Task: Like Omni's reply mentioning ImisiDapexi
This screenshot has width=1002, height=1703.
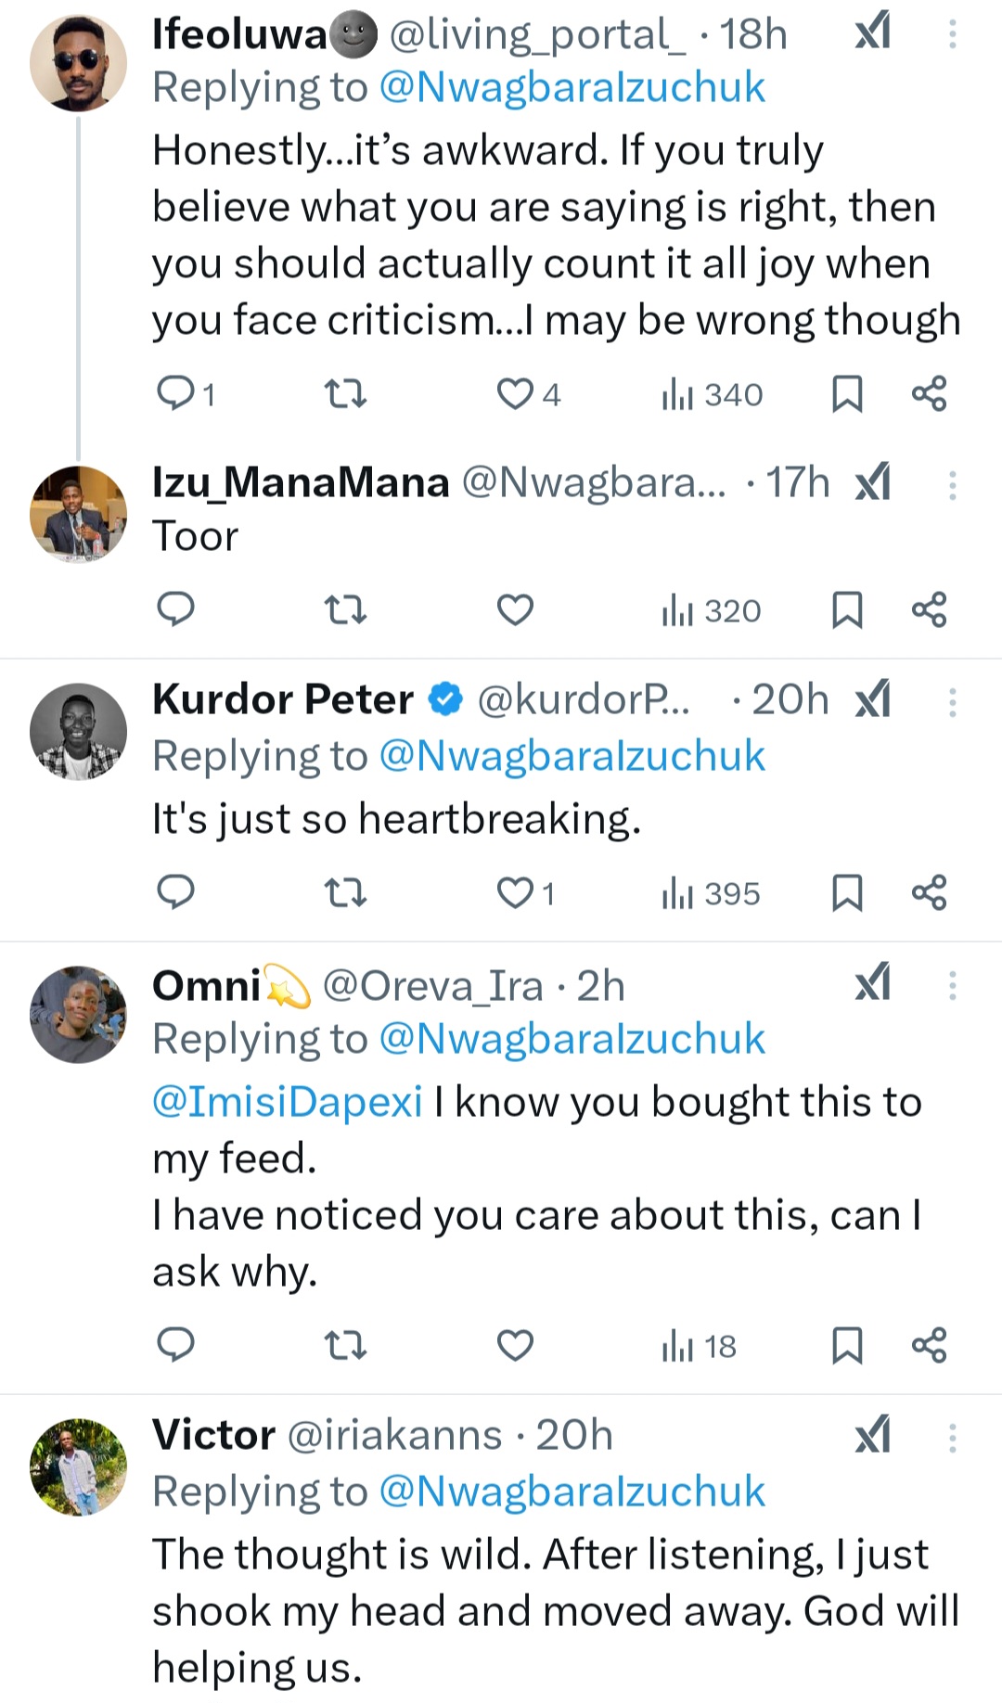Action: tap(514, 1345)
